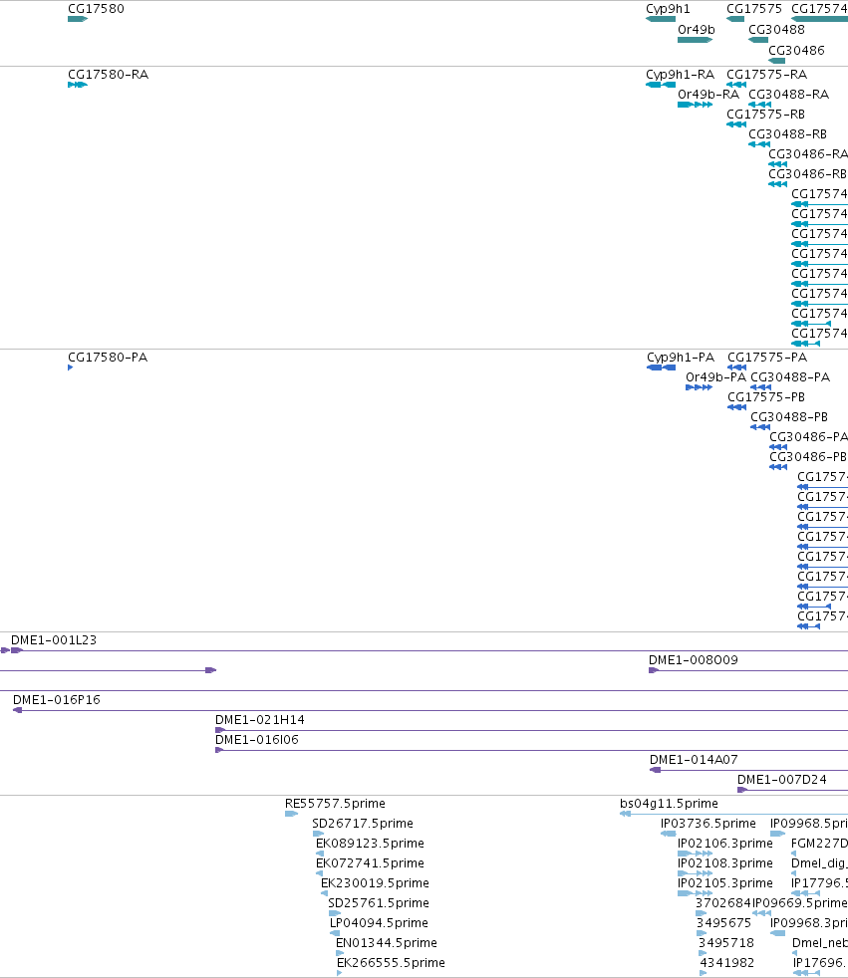Click the CG30486 gene label without suffix
The width and height of the screenshot is (848, 978).
[796, 50]
